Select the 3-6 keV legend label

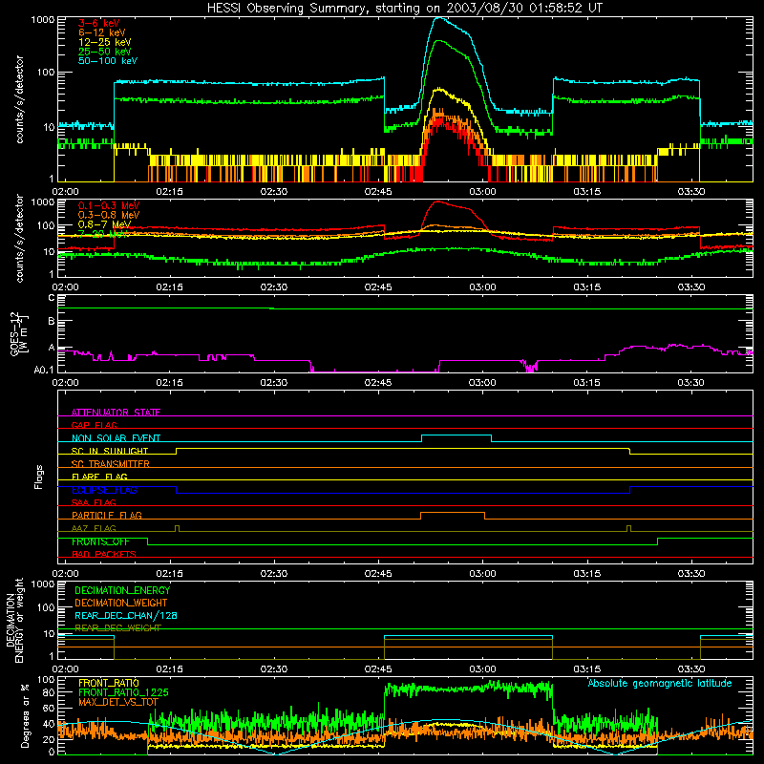98,23
